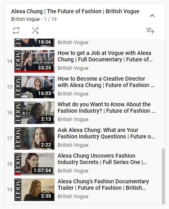Collapse the playlist panel with the chevron

click(152, 16)
